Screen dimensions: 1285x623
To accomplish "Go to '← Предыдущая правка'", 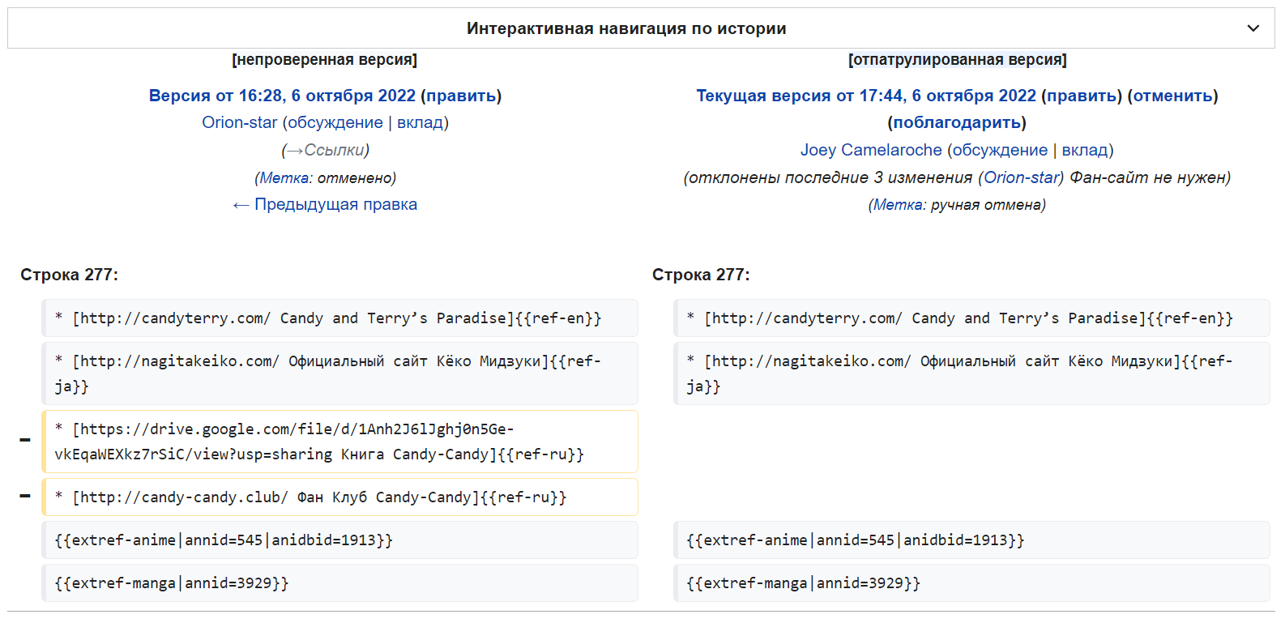I will pyautogui.click(x=325, y=204).
